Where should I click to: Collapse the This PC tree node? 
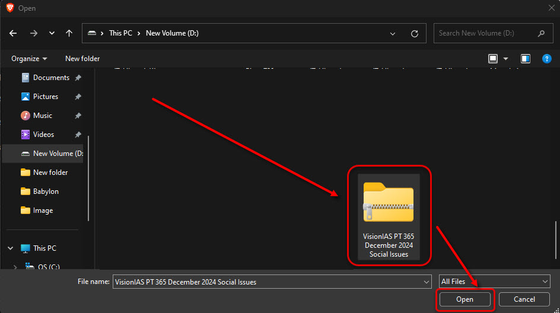point(10,248)
